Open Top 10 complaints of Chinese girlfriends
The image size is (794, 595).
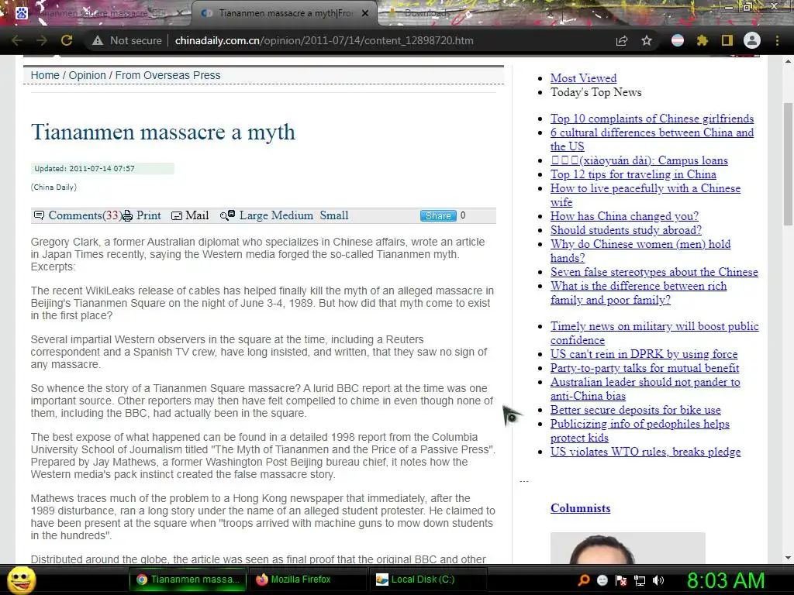pyautogui.click(x=652, y=119)
